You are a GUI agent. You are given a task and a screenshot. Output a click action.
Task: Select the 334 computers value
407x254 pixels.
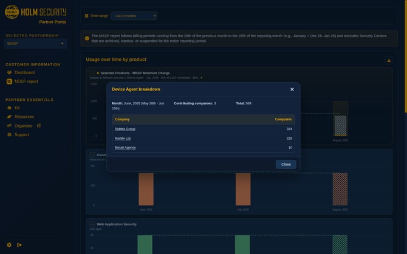[289, 129]
